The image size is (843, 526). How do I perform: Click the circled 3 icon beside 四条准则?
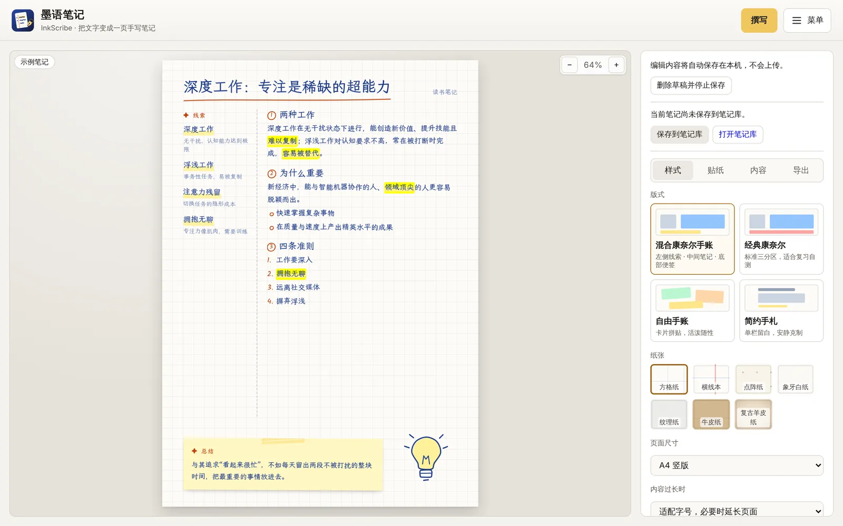[271, 247]
